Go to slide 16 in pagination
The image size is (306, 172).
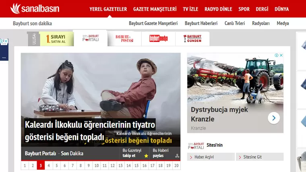tap(145, 166)
